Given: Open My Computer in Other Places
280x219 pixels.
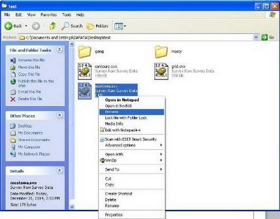Looking at the screenshot, I should click(x=29, y=147).
